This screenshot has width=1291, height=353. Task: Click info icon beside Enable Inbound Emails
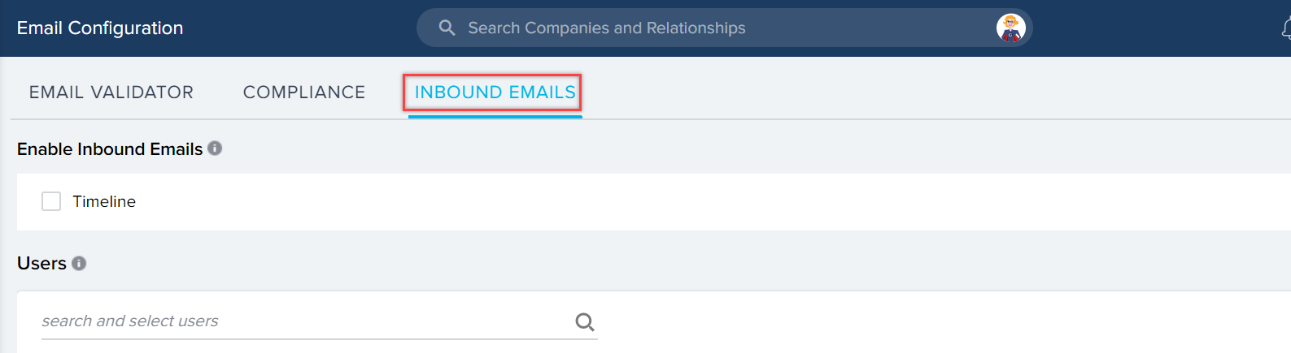coord(215,148)
